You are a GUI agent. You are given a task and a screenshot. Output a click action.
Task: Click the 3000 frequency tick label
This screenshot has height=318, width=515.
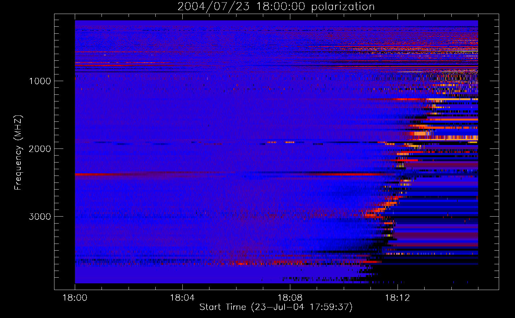(x=40, y=217)
